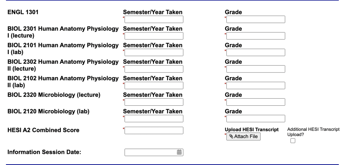Viewport: 350px width, 165px height.
Task: Select BIOL 2302 lecture Grade field
Action: (x=255, y=69)
